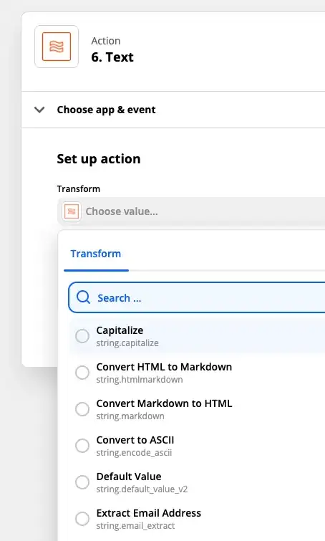The height and width of the screenshot is (541, 325).
Task: Pick the Default Value radio option
Action: pos(82,482)
